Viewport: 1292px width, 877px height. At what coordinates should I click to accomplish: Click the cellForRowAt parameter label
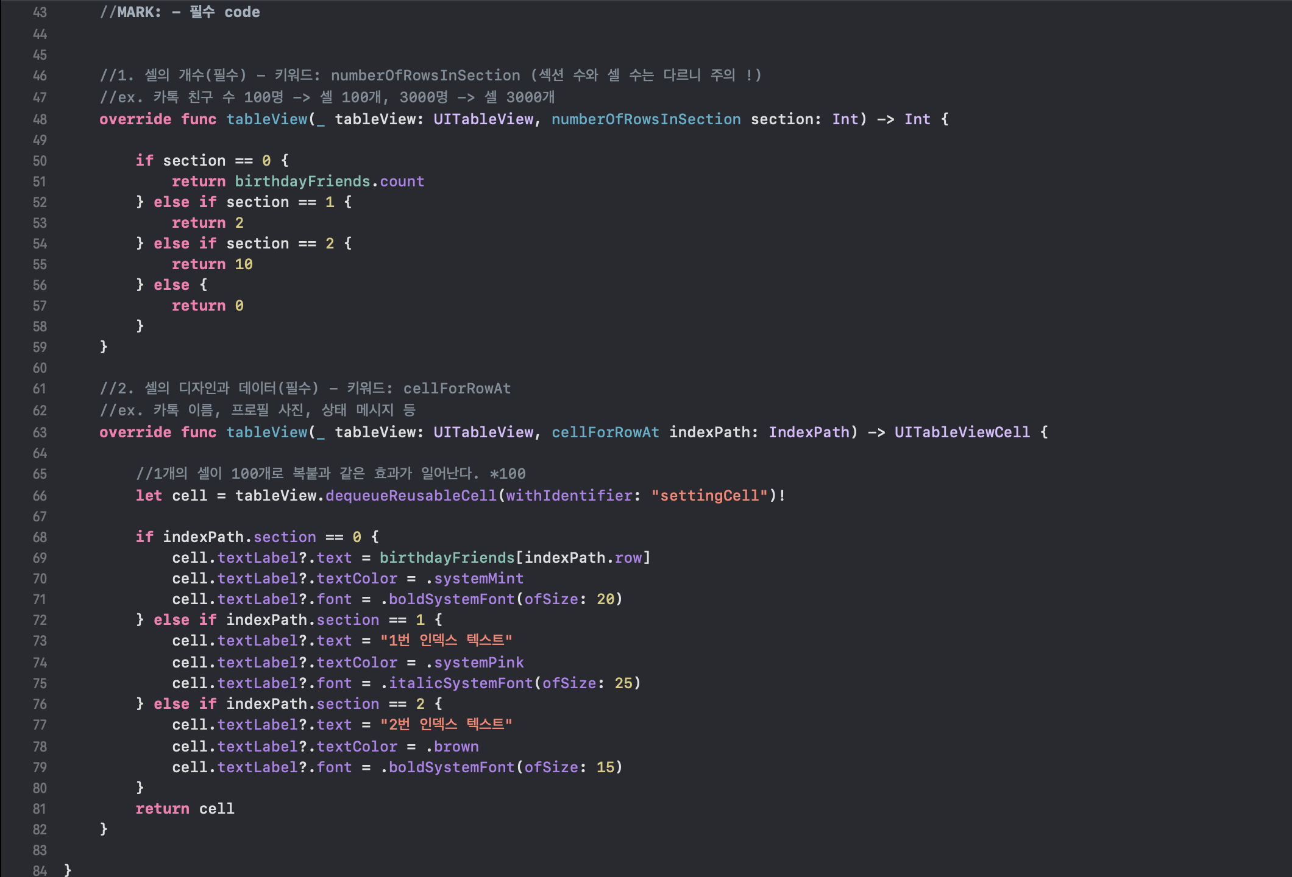coord(605,432)
